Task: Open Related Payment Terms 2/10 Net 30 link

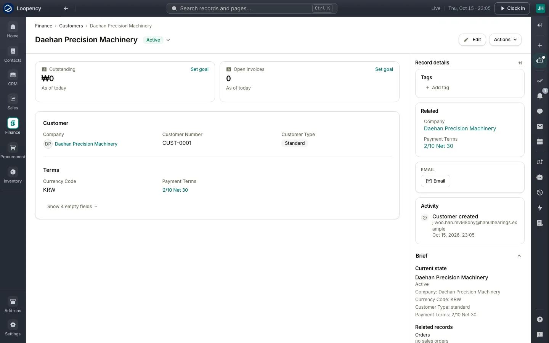Action: click(x=438, y=146)
